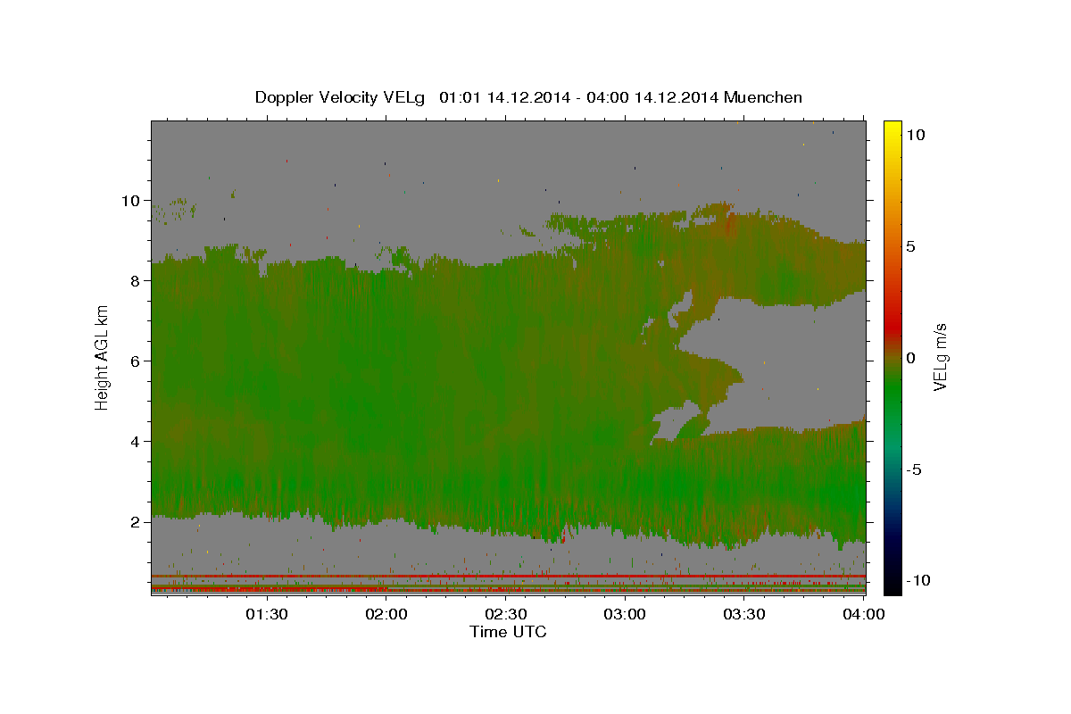Click the 03:00 time tick label
The height and width of the screenshot is (714, 1071).
pyautogui.click(x=625, y=614)
